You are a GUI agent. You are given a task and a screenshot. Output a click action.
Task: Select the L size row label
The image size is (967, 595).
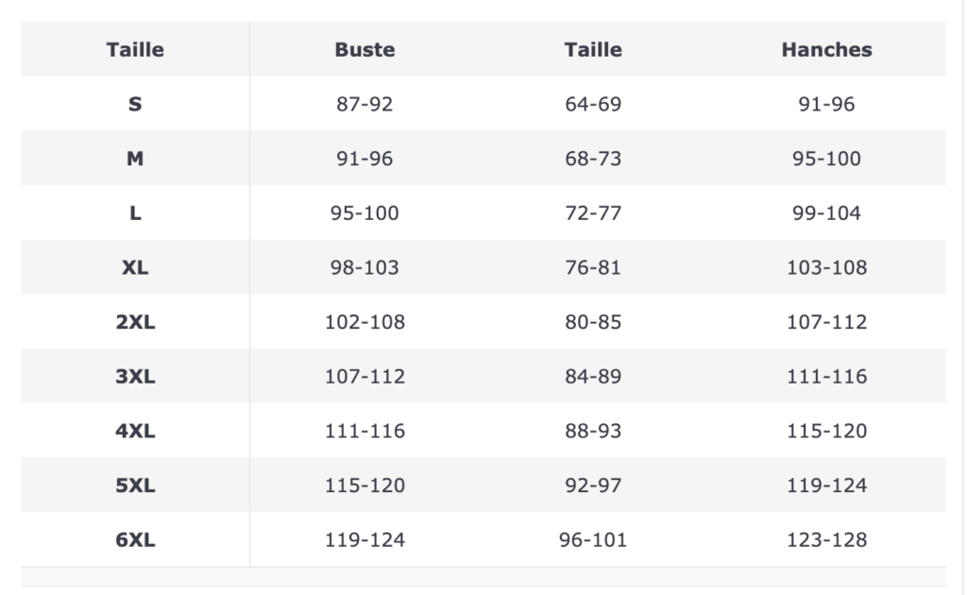[135, 212]
